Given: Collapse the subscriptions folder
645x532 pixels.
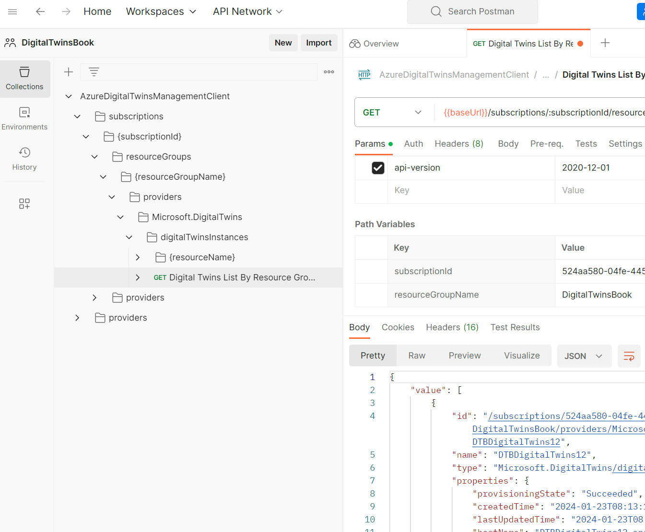Looking at the screenshot, I should (x=77, y=116).
